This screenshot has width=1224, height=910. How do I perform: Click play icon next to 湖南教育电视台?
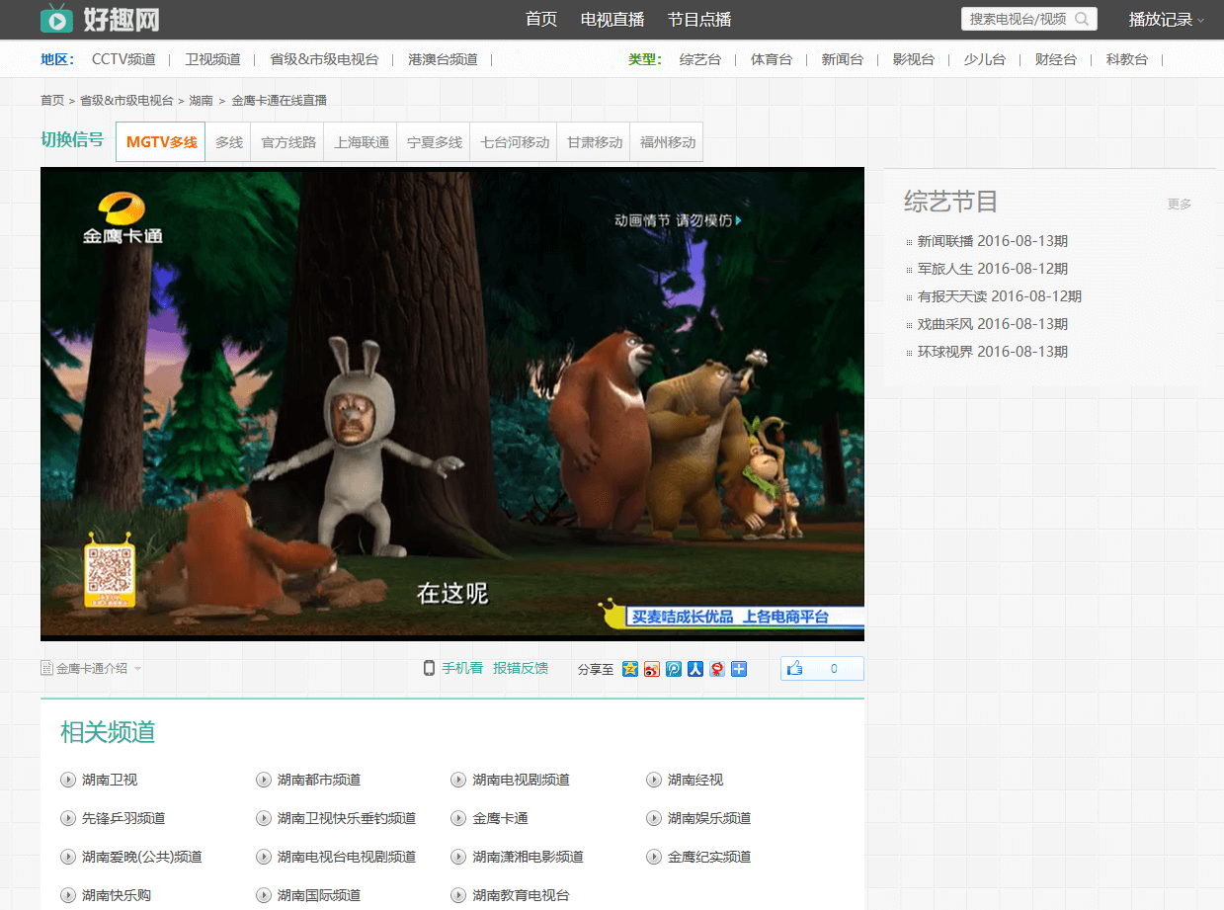point(458,895)
